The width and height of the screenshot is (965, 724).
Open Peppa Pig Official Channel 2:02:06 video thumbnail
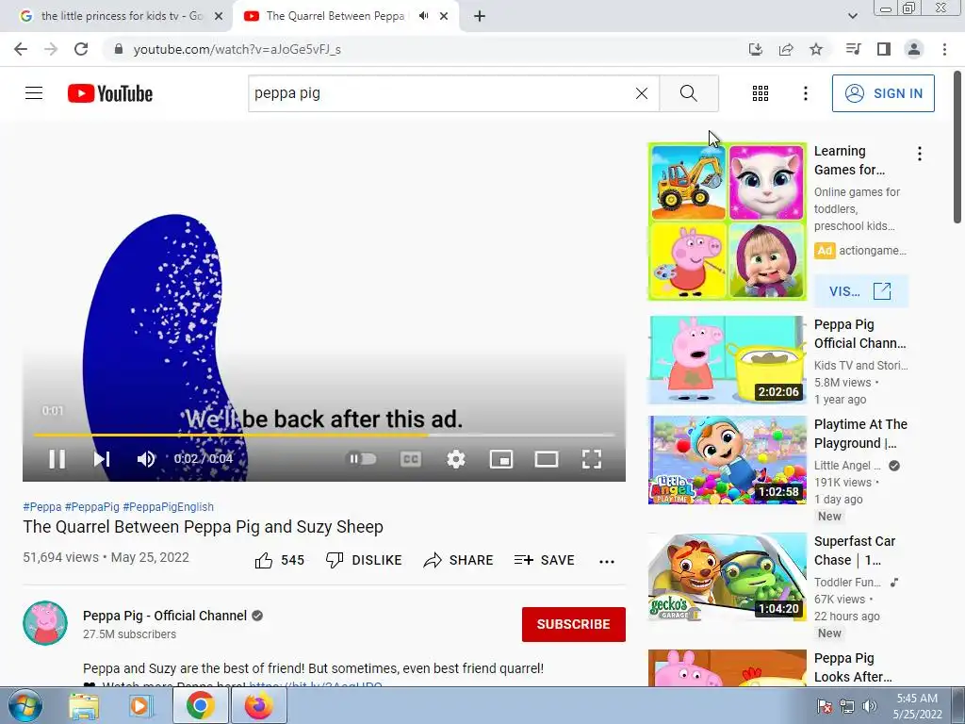tap(727, 360)
